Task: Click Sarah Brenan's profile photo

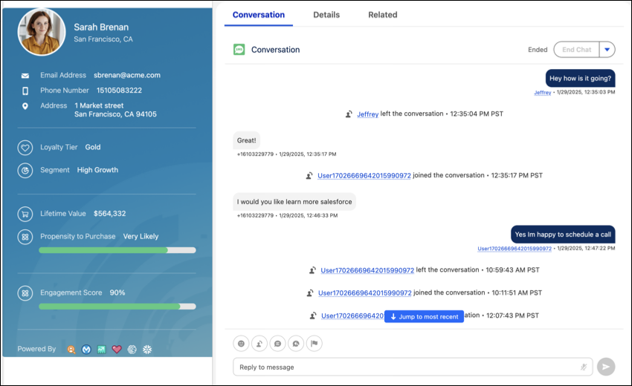Action: coord(41,32)
